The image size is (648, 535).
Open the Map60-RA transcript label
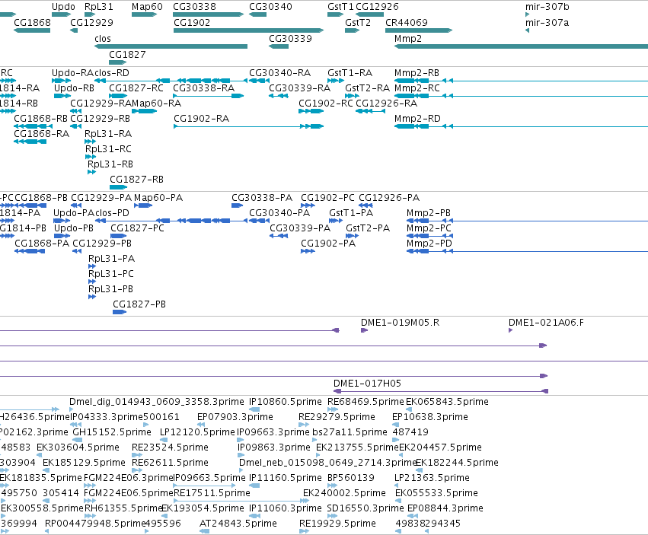[x=156, y=103]
